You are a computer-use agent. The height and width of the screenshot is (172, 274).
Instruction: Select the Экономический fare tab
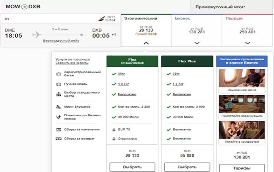(146, 31)
